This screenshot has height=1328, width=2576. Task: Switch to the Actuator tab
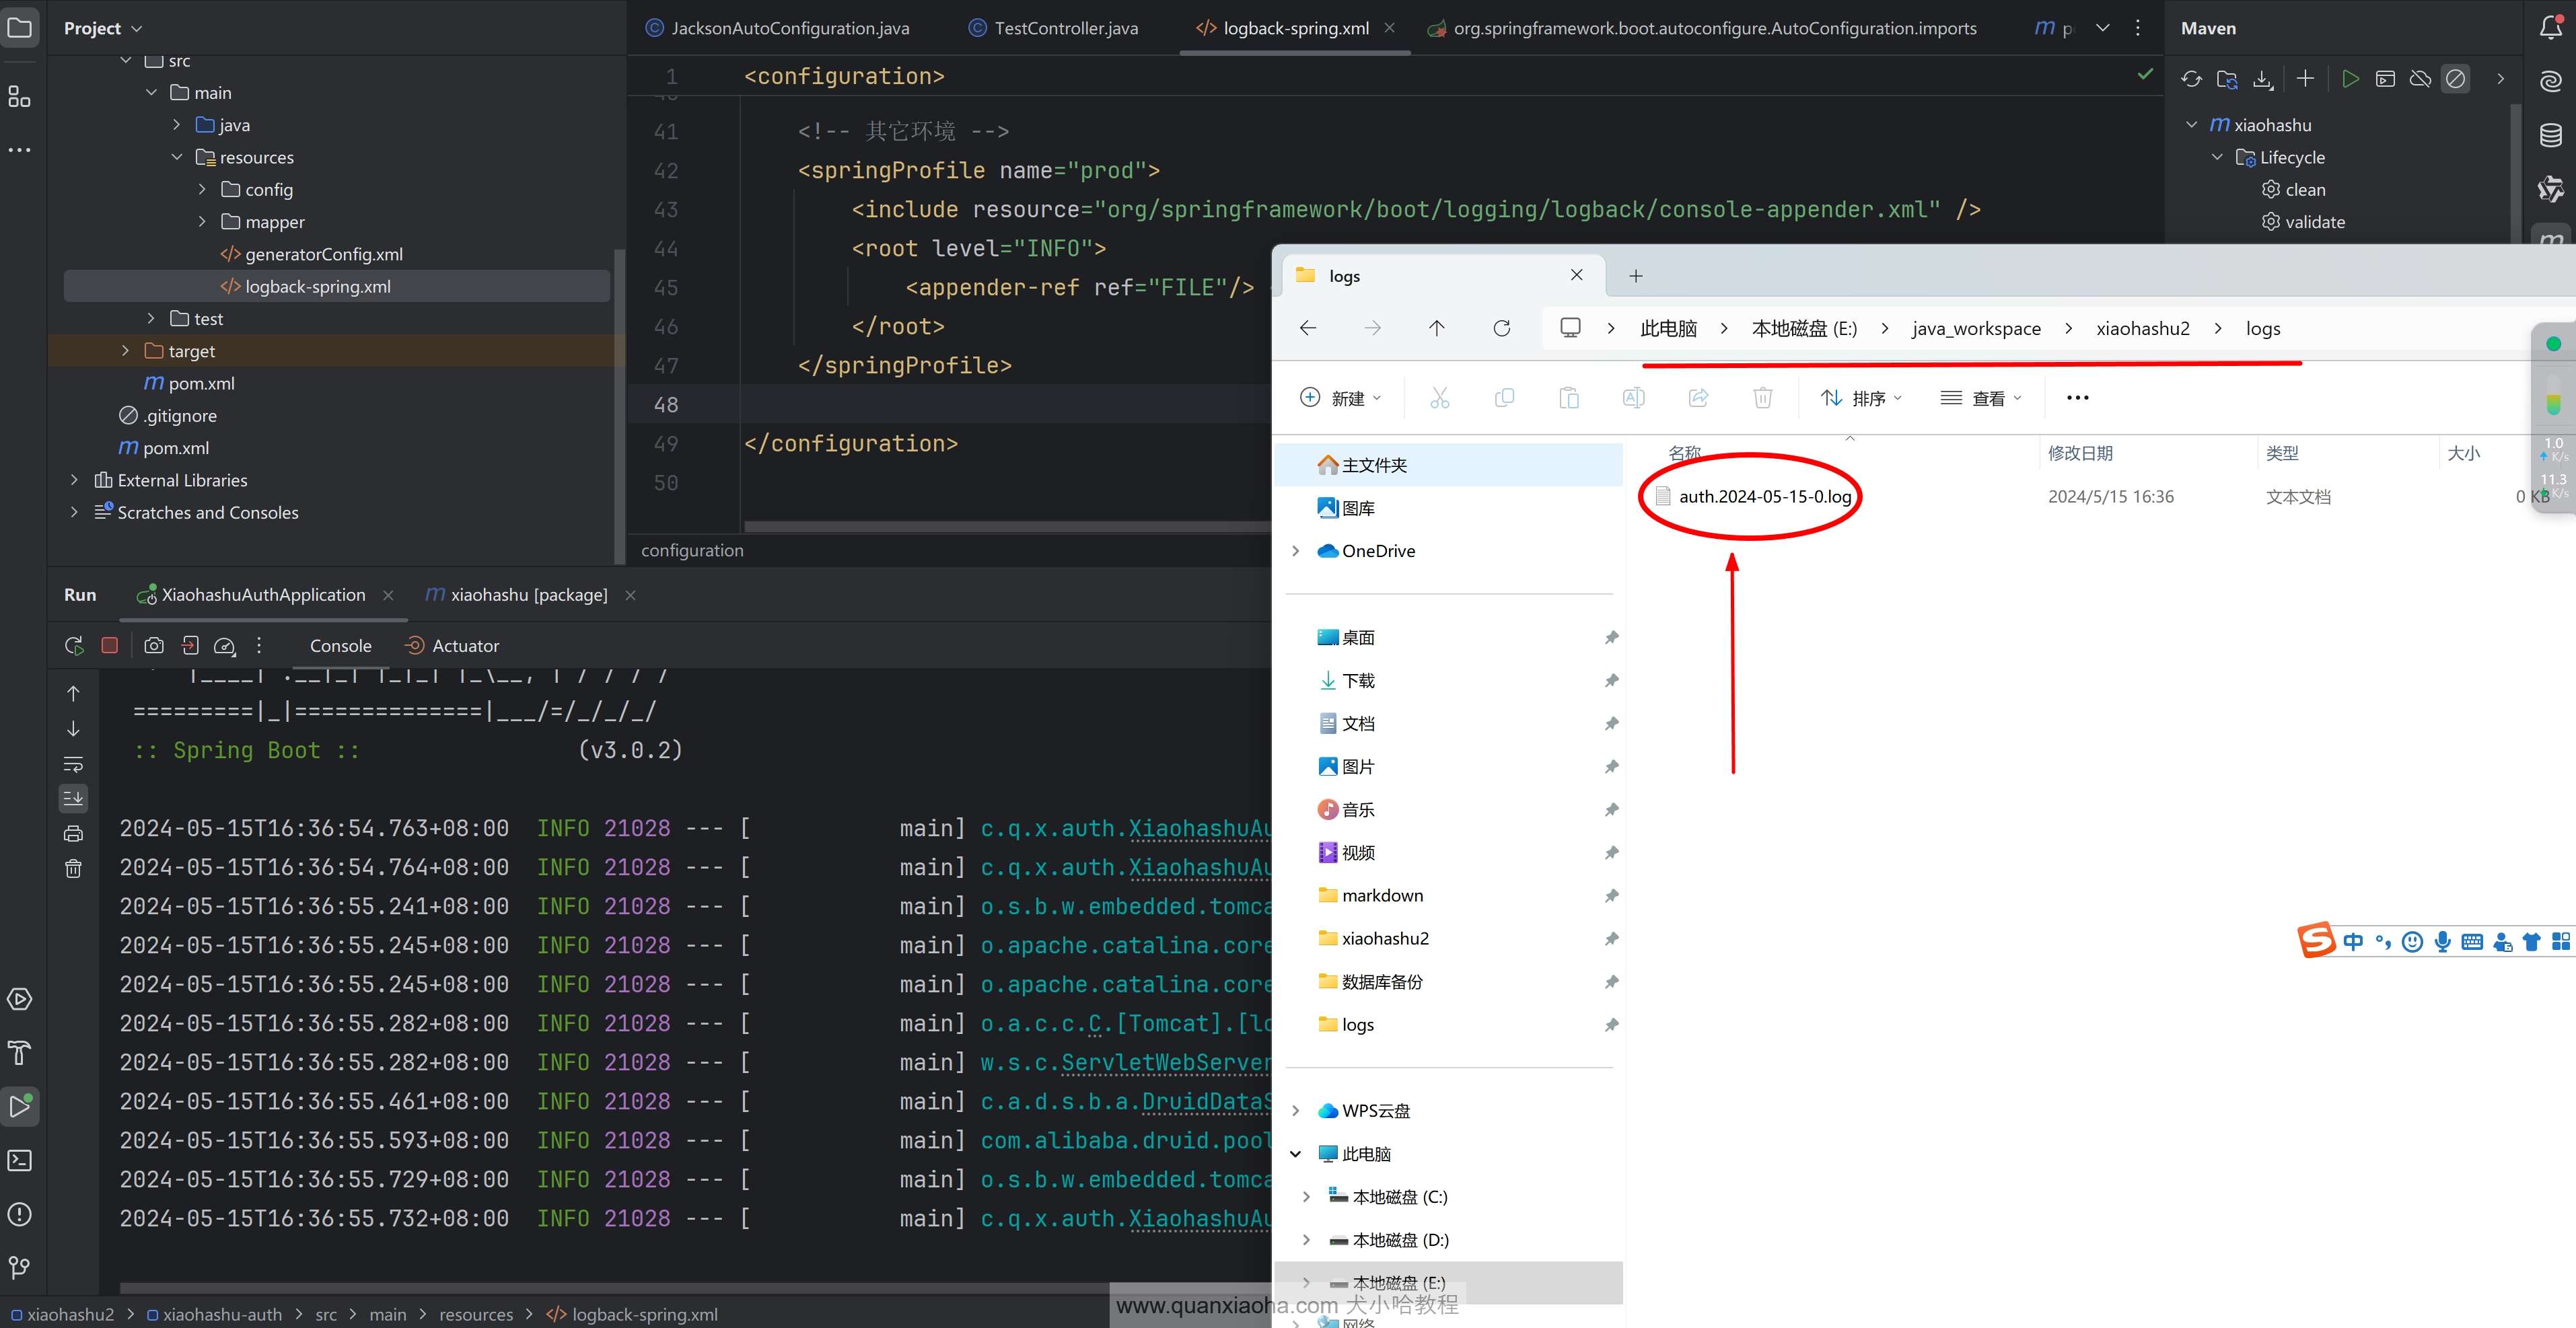tap(465, 646)
